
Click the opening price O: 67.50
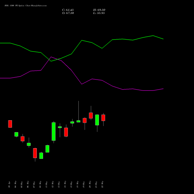pos(68,13)
